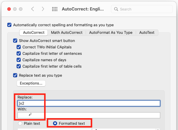Select the Formatted text radio button

coord(55,123)
